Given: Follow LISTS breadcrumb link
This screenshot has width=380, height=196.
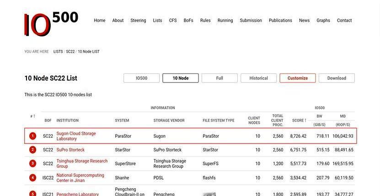Looking at the screenshot, I should click(58, 52).
